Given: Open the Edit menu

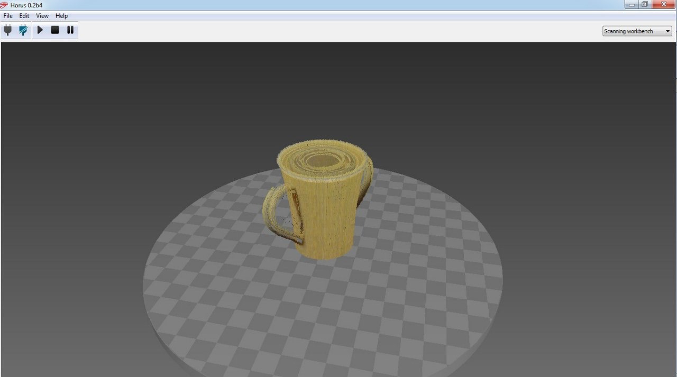Looking at the screenshot, I should 24,16.
